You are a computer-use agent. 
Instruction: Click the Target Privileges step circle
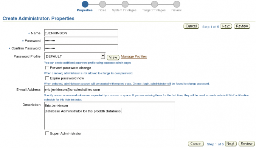click(154, 4)
